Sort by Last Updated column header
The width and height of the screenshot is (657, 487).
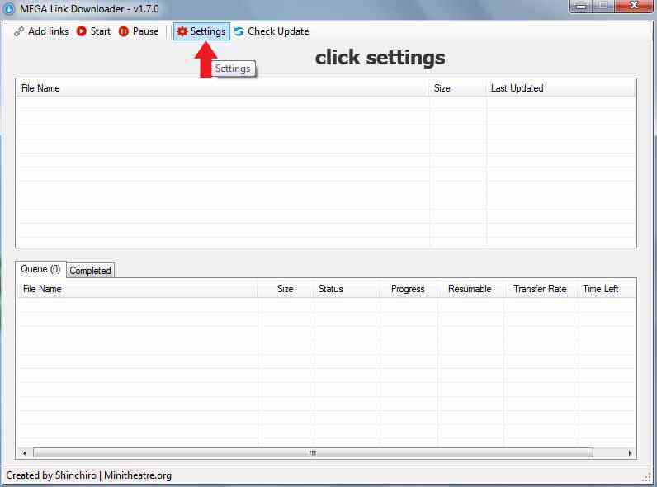560,88
